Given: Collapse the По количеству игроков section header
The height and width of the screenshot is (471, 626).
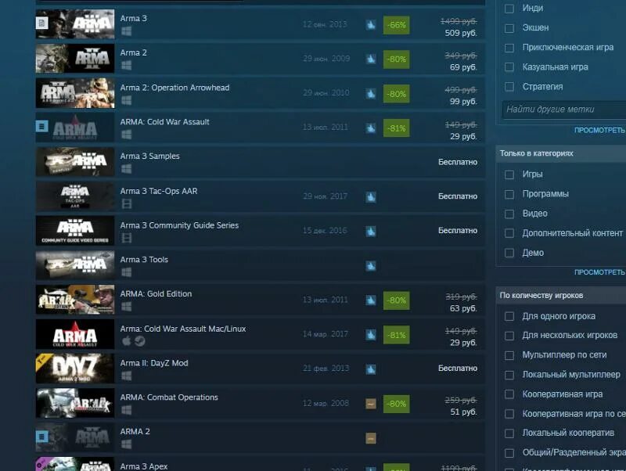Looking at the screenshot, I should [x=560, y=296].
